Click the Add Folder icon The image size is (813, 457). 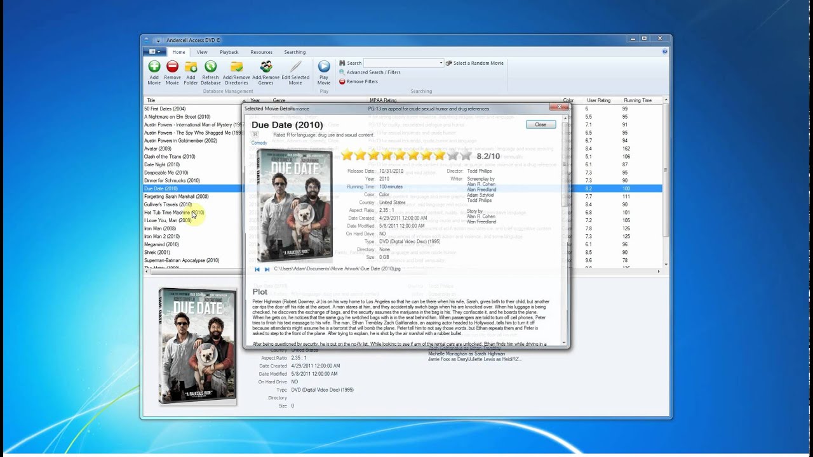[191, 66]
